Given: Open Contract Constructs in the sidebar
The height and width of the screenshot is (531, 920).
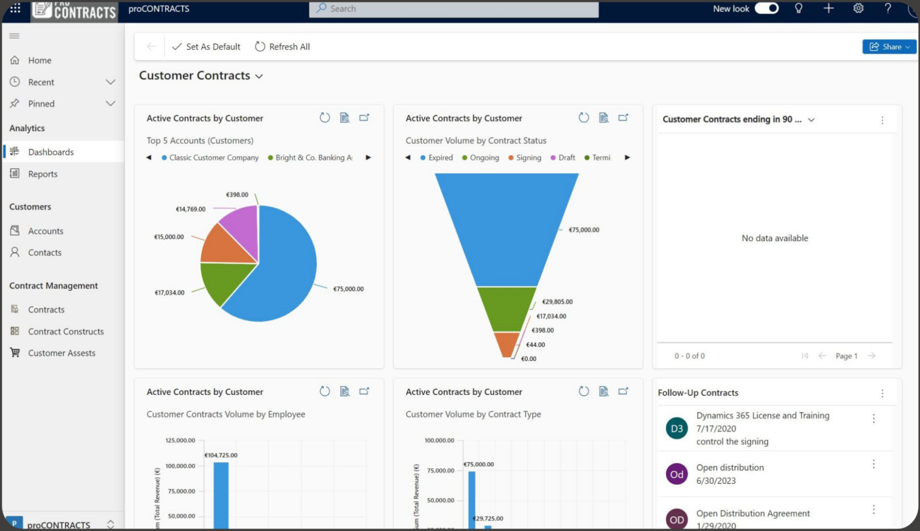Looking at the screenshot, I should (63, 331).
